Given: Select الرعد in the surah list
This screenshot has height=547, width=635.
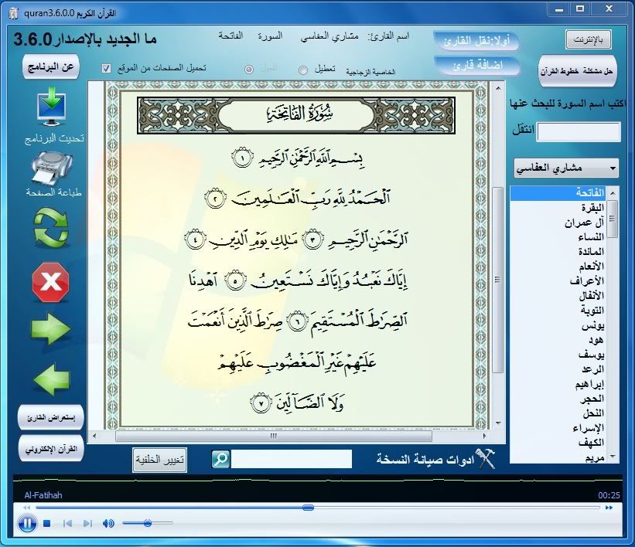Looking at the screenshot, I should coord(558,369).
